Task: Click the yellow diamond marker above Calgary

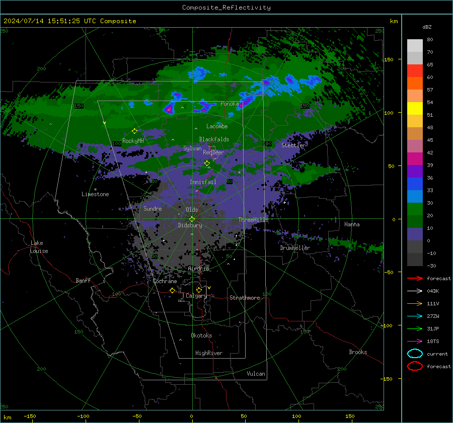Action: [199, 290]
